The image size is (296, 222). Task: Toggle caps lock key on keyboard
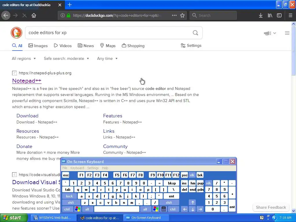(x=69, y=196)
